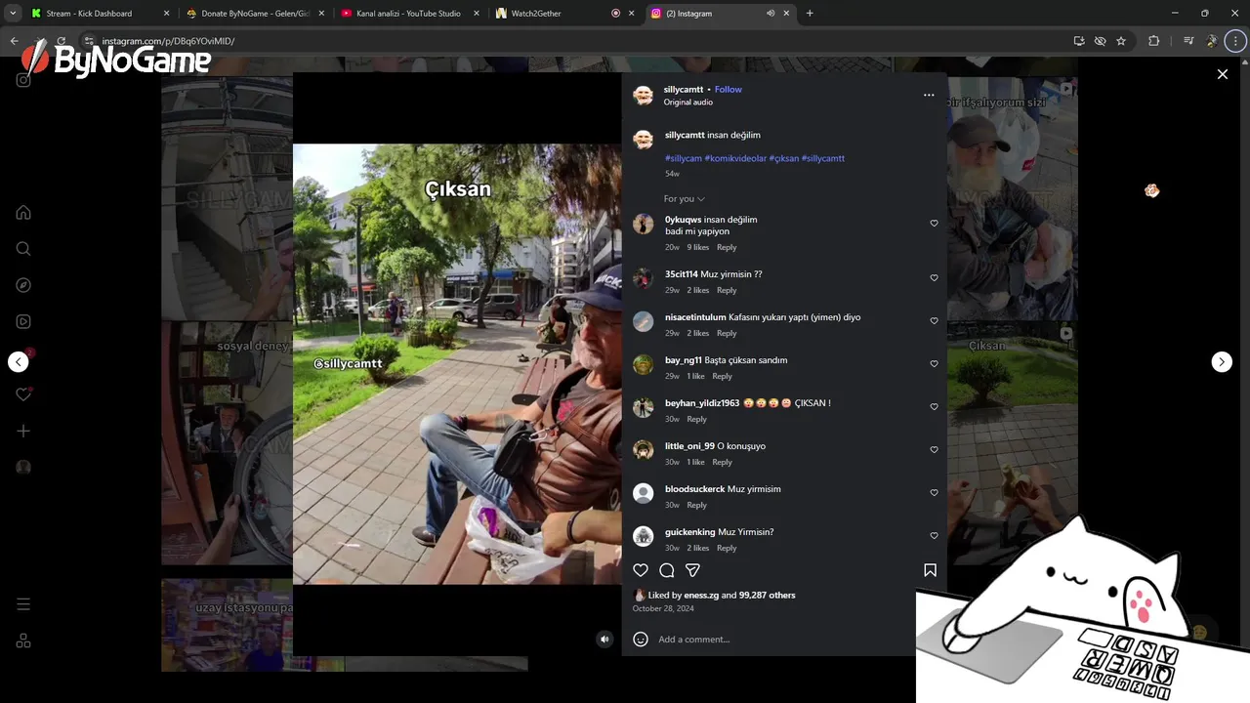Reply to 35cit114's comment
The image size is (1250, 703).
pos(727,290)
